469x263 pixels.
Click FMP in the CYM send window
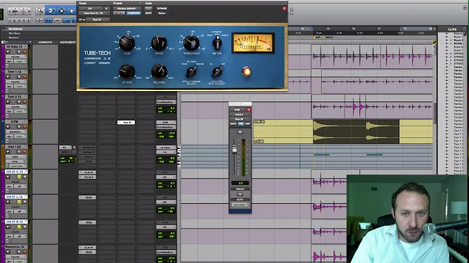248,124
